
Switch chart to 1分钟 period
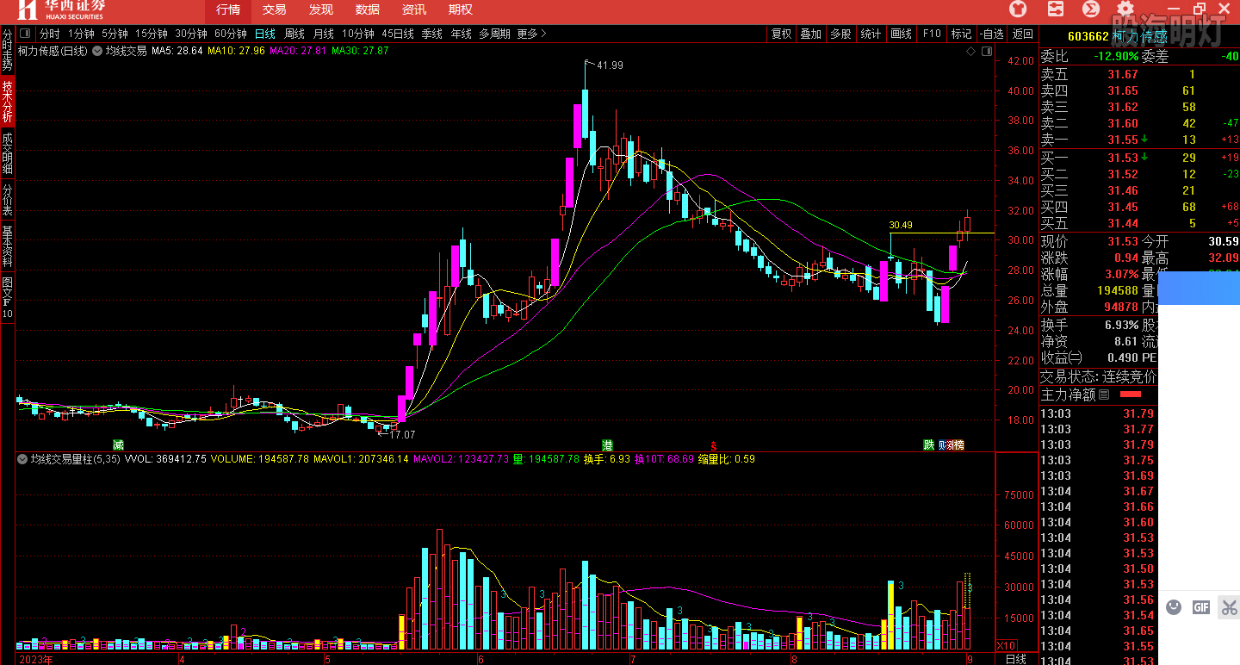tap(81, 34)
